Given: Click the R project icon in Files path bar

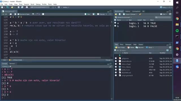Looking at the screenshot, I should point(167,50).
